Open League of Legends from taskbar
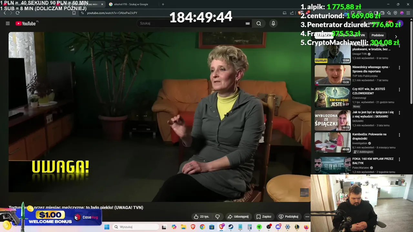 tap(297, 227)
